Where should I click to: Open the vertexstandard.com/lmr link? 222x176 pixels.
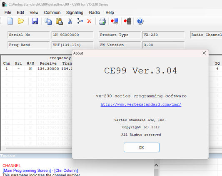click(x=141, y=105)
